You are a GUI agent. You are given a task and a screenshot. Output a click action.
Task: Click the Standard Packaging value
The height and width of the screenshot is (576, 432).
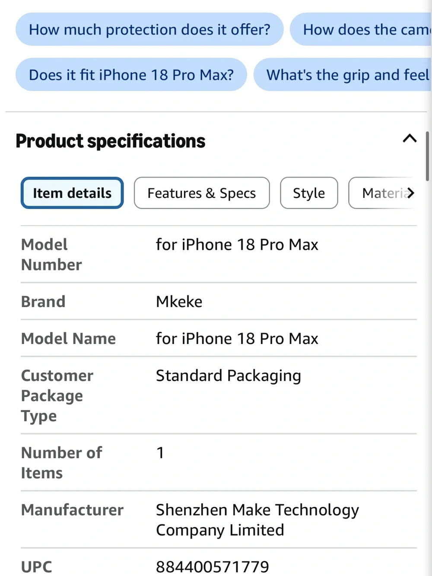pyautogui.click(x=229, y=376)
